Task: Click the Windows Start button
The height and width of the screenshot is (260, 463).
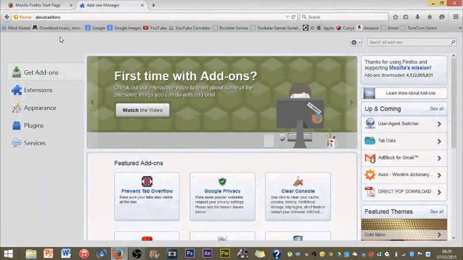Action: click(x=8, y=253)
